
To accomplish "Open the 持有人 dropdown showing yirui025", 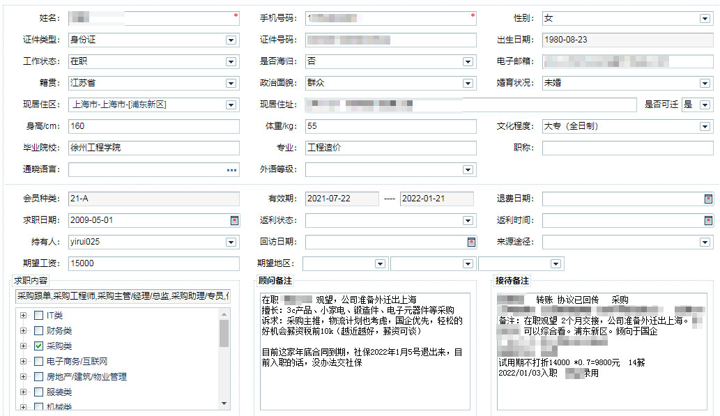I will click(x=231, y=242).
